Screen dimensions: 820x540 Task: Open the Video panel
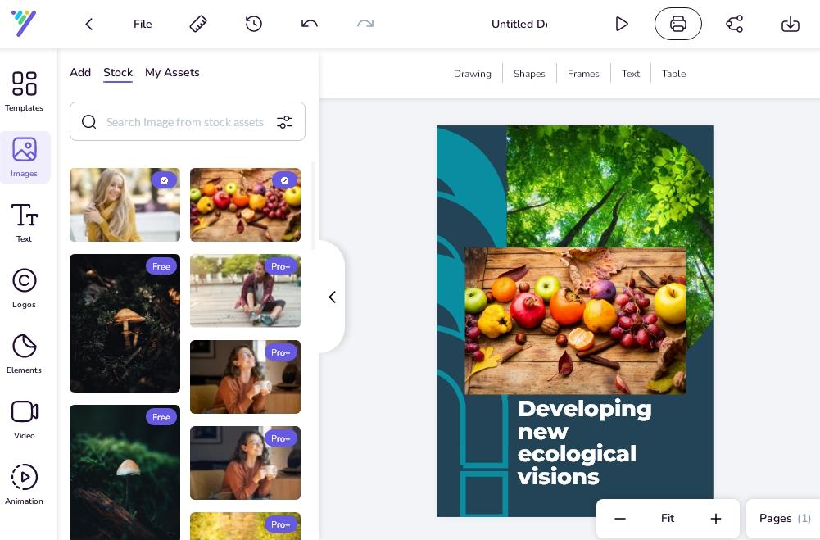[24, 419]
